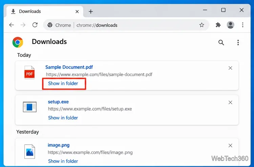
Task: Minimize the Chrome window
Action: pyautogui.click(x=205, y=10)
